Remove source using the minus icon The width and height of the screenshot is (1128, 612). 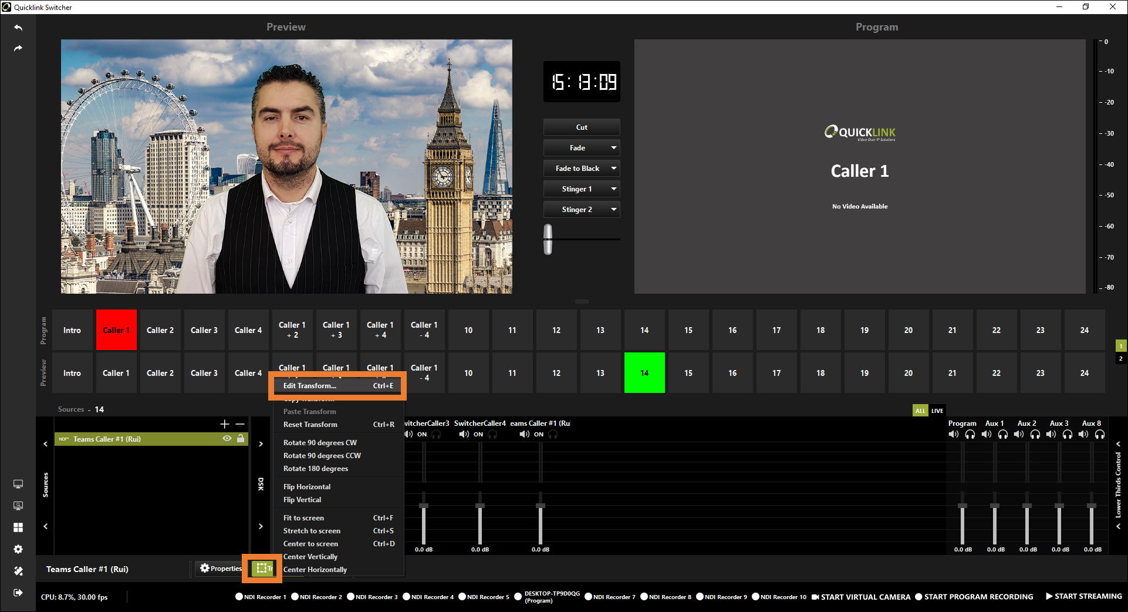coord(240,424)
